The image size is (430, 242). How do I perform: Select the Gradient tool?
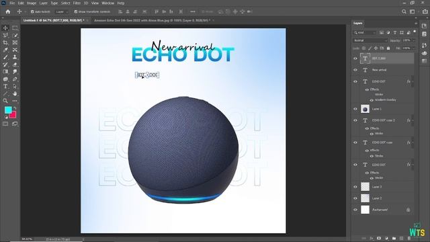[x=5, y=72]
